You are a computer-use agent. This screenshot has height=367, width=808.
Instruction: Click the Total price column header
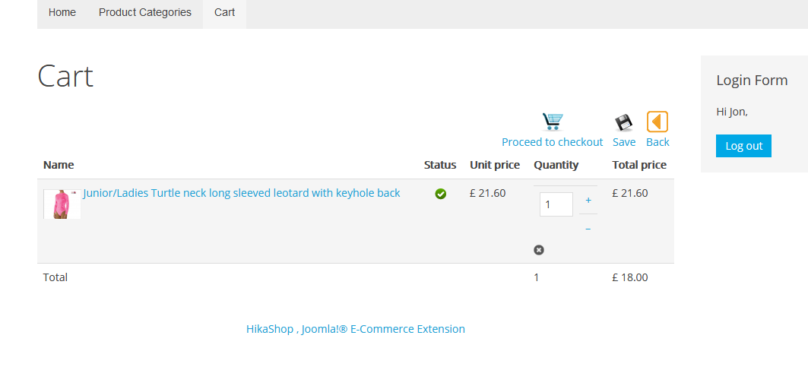639,165
